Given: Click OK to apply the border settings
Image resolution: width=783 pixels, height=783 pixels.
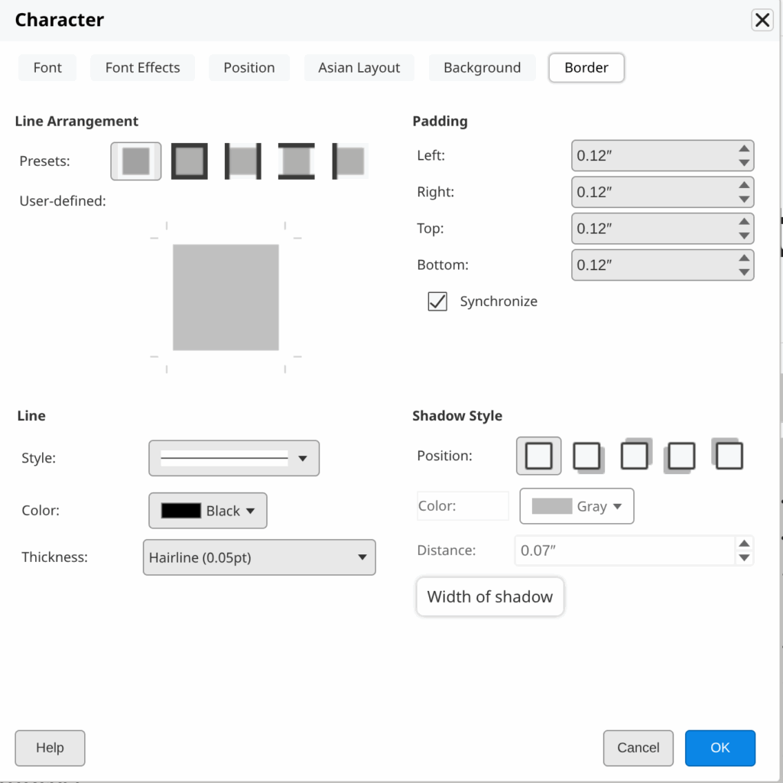Looking at the screenshot, I should click(720, 748).
